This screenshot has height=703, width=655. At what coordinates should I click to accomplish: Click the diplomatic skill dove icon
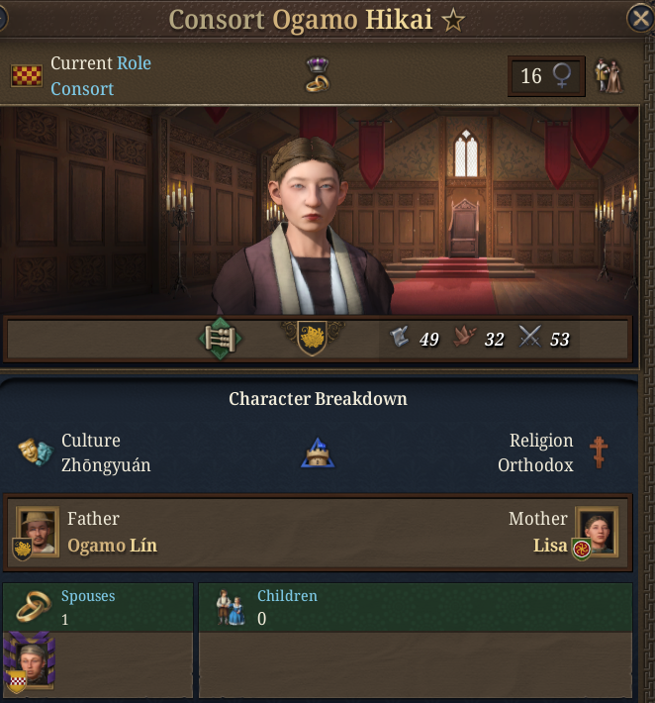pyautogui.click(x=465, y=338)
